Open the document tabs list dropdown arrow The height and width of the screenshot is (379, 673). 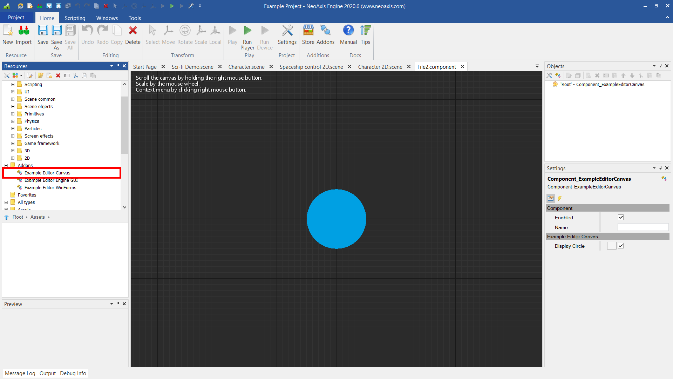tap(537, 66)
